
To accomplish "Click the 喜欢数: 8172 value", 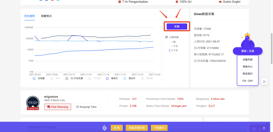I will (202, 35).
